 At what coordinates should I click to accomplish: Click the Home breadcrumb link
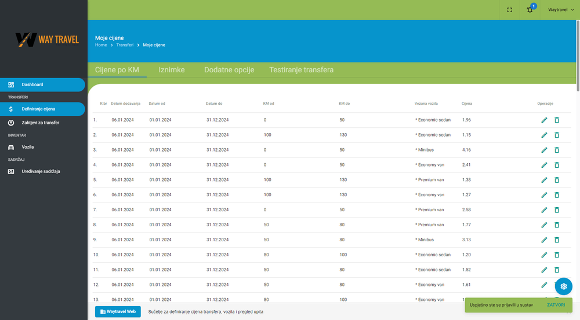[101, 45]
